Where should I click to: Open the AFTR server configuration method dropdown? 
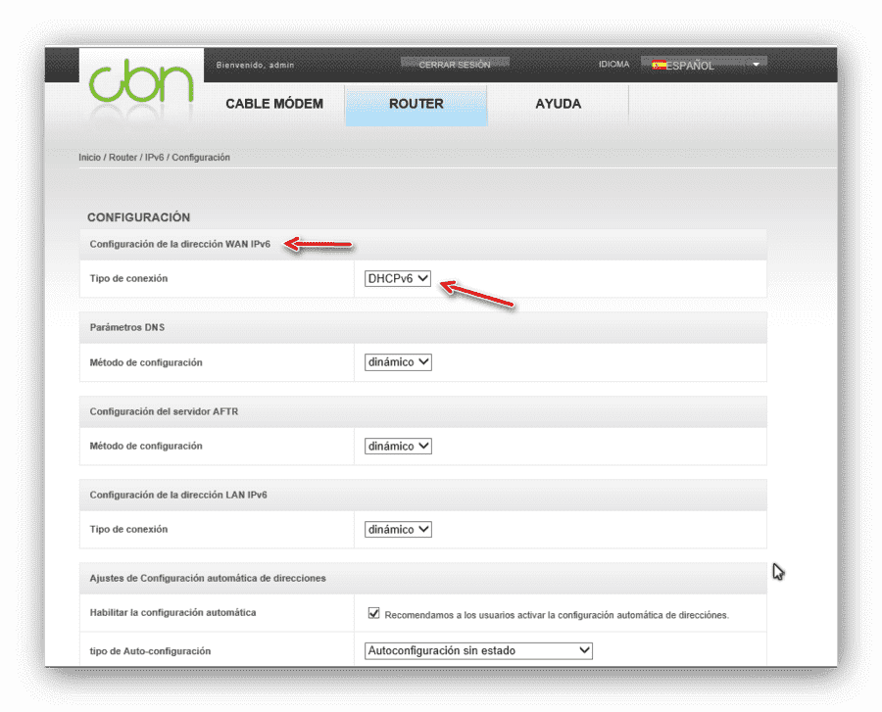click(x=398, y=447)
